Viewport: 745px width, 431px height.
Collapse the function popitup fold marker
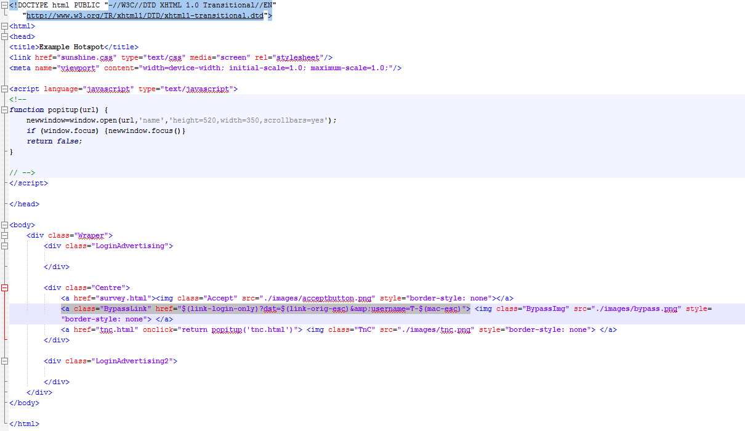point(5,110)
